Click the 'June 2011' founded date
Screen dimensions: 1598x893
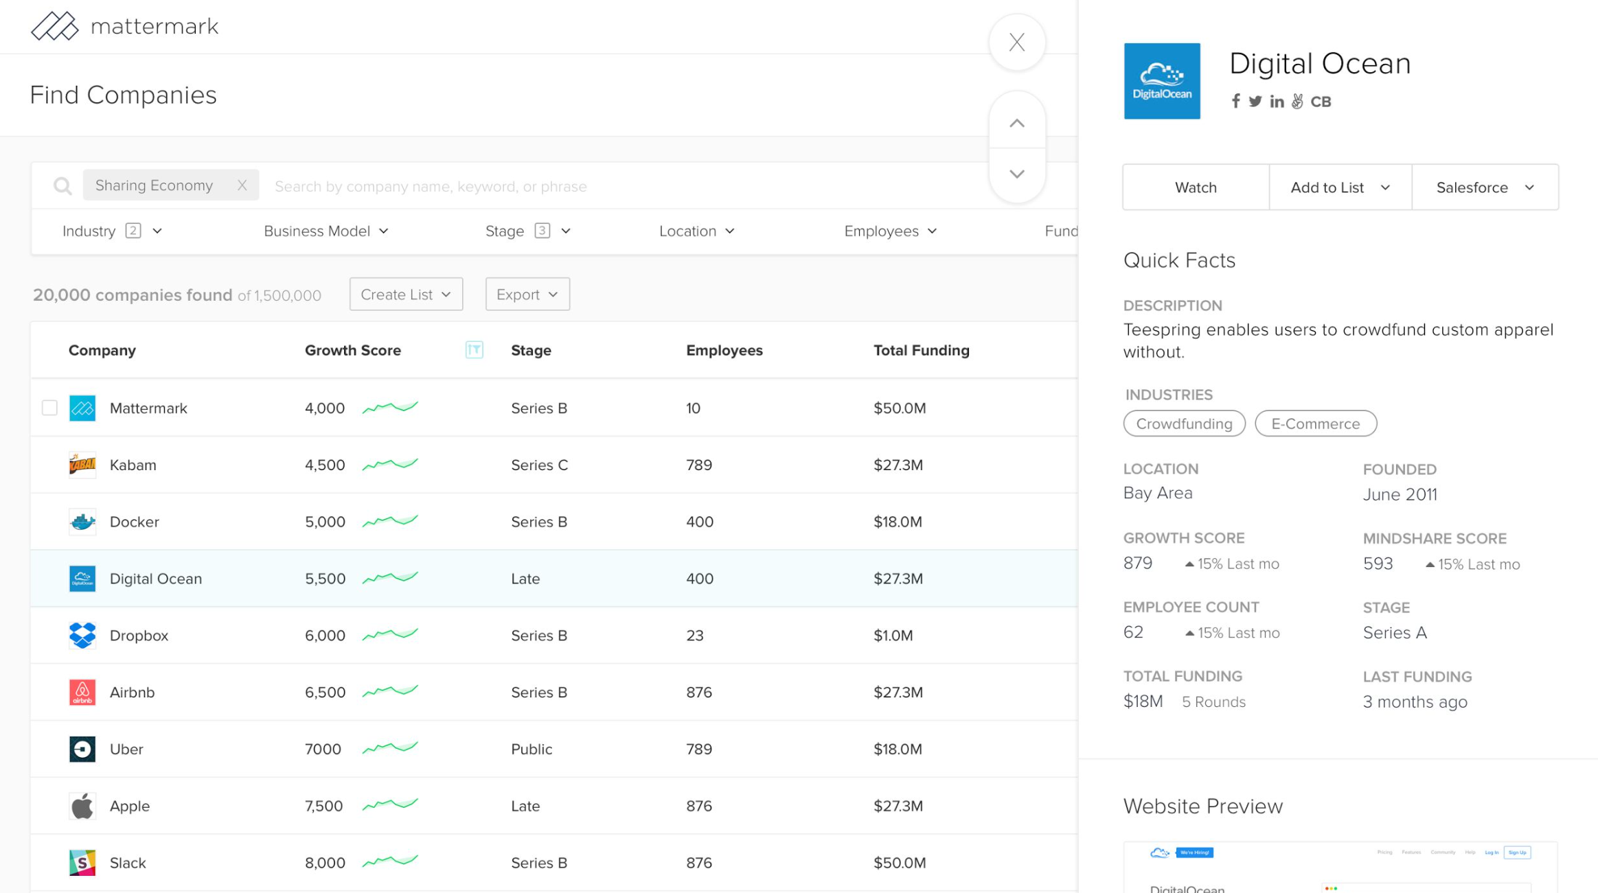1400,494
